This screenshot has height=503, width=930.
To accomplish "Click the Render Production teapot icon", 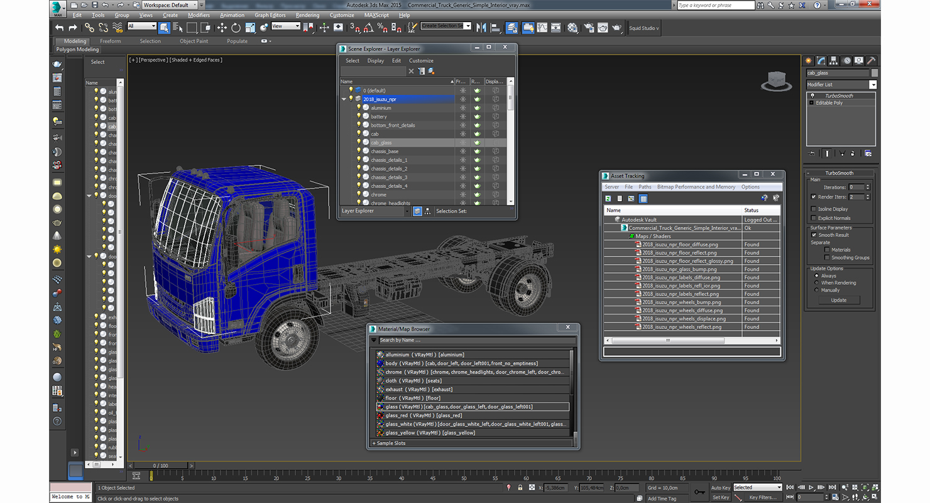I will click(x=617, y=28).
